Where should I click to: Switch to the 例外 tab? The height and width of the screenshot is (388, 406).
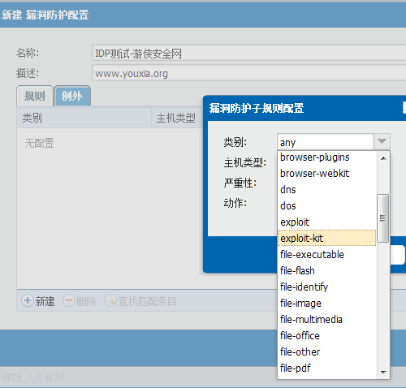tap(72, 96)
